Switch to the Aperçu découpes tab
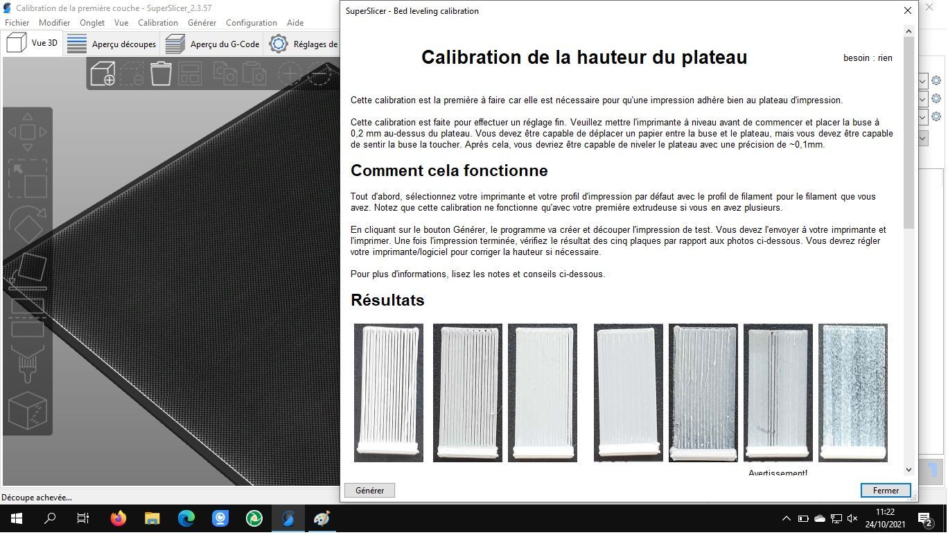The image size is (948, 535). 112,44
